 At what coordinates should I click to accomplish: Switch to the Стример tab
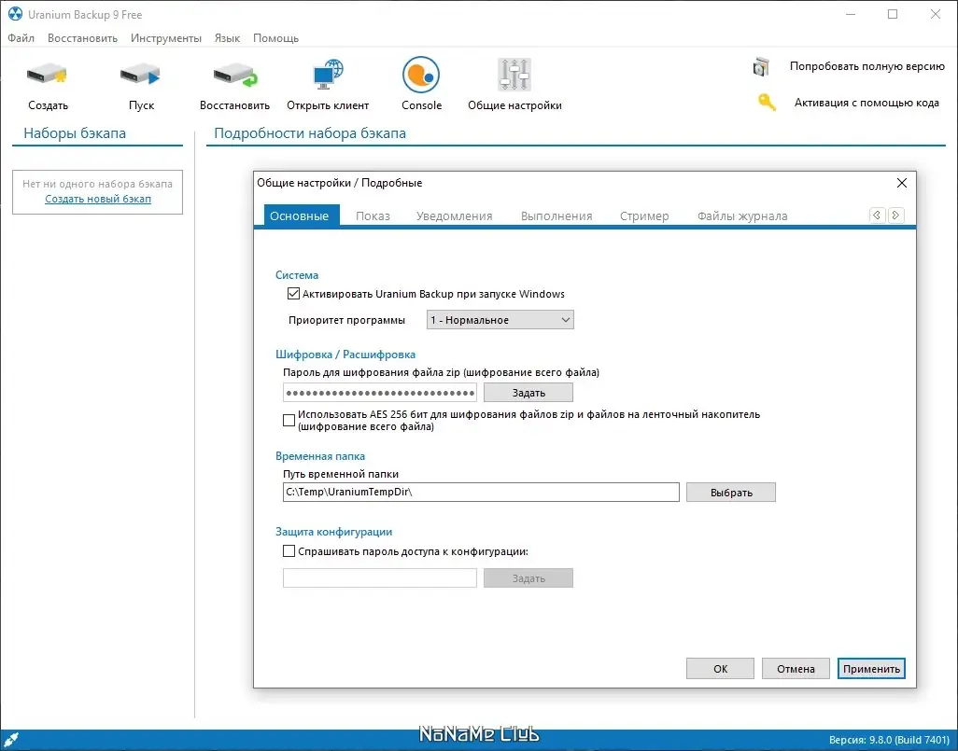pos(644,216)
